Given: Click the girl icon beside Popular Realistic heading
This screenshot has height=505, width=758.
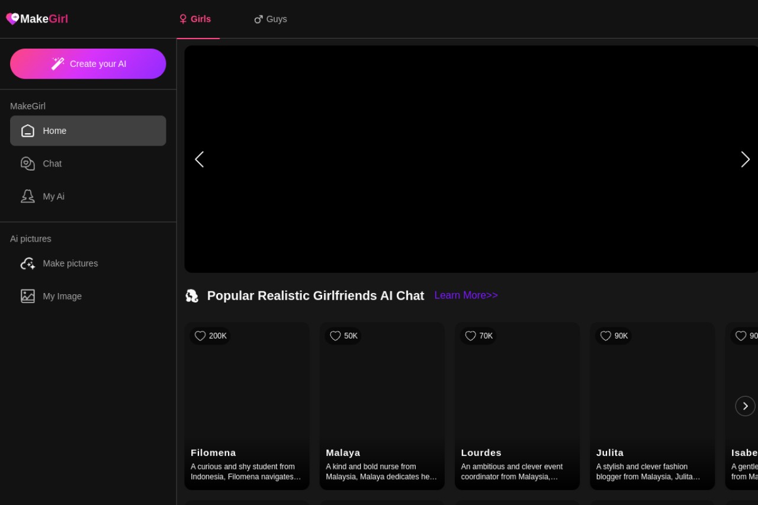Looking at the screenshot, I should point(192,295).
